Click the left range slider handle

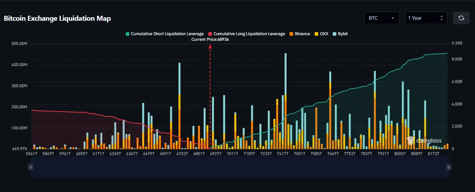click(31, 167)
